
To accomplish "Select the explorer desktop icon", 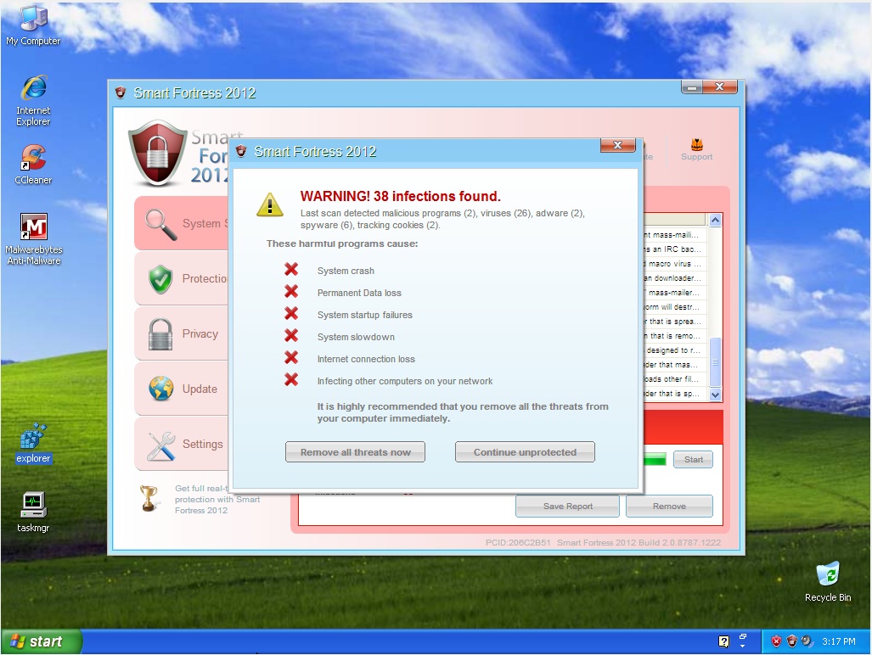I will [x=33, y=443].
